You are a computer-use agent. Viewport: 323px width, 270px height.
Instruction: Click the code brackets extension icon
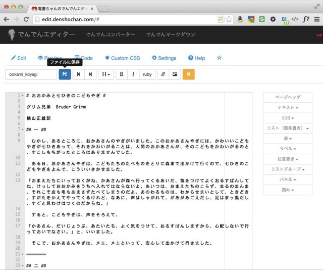pyautogui.click(x=295, y=19)
